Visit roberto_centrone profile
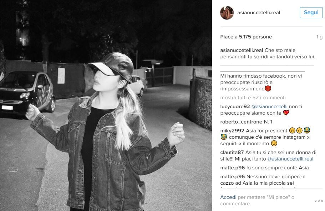325x211 pixels. point(241,122)
